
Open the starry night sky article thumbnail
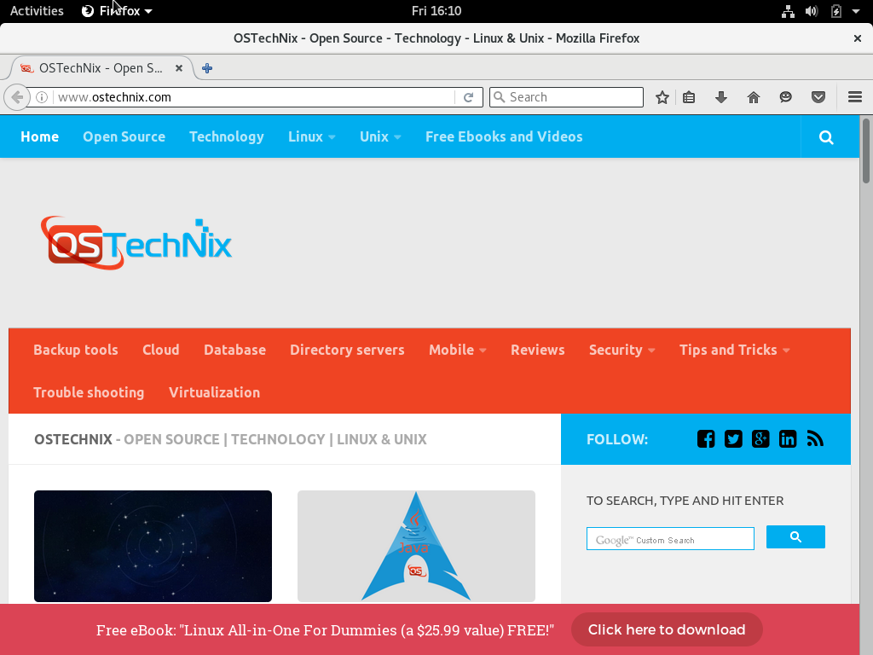[153, 546]
